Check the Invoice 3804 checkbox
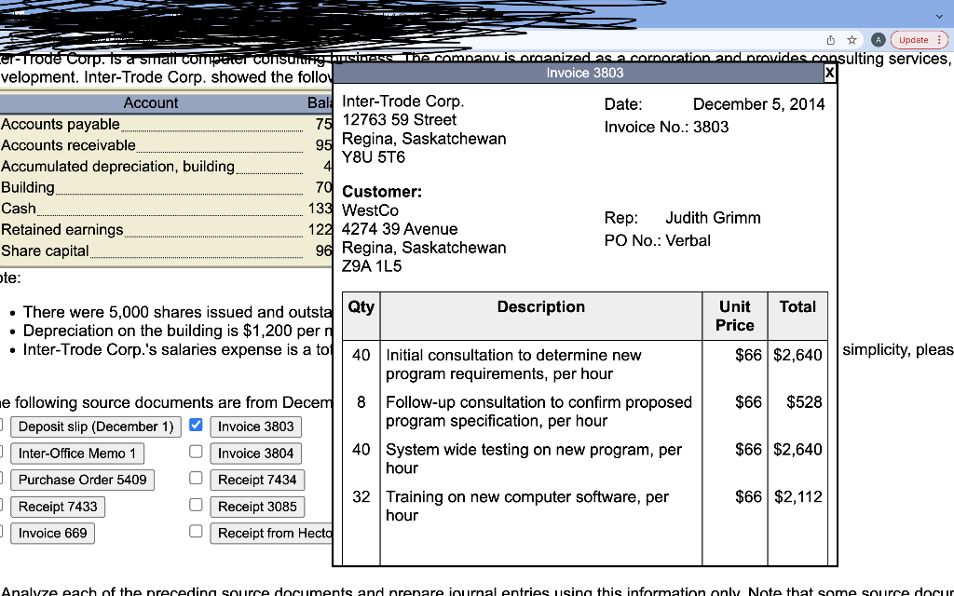Image resolution: width=954 pixels, height=596 pixels. coord(196,451)
